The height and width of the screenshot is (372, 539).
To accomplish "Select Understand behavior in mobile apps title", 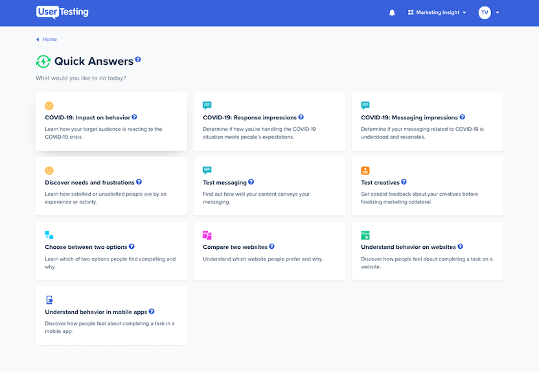I will pyautogui.click(x=96, y=312).
